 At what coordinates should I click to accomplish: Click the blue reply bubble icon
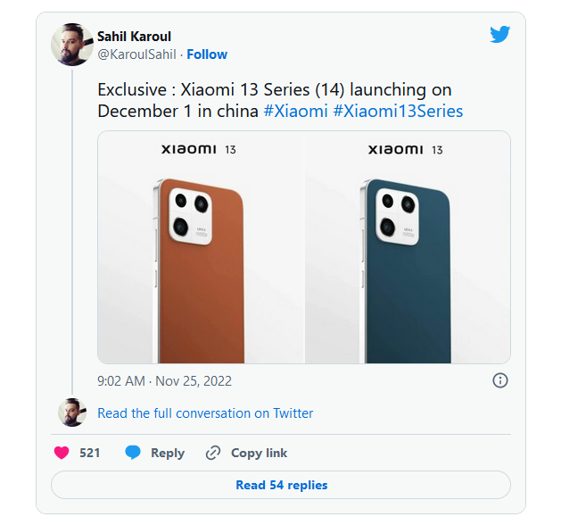(x=133, y=453)
